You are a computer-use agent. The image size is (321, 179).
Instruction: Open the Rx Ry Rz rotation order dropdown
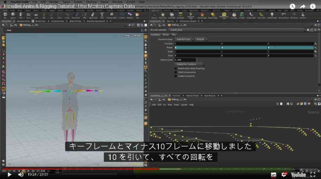pos(201,39)
